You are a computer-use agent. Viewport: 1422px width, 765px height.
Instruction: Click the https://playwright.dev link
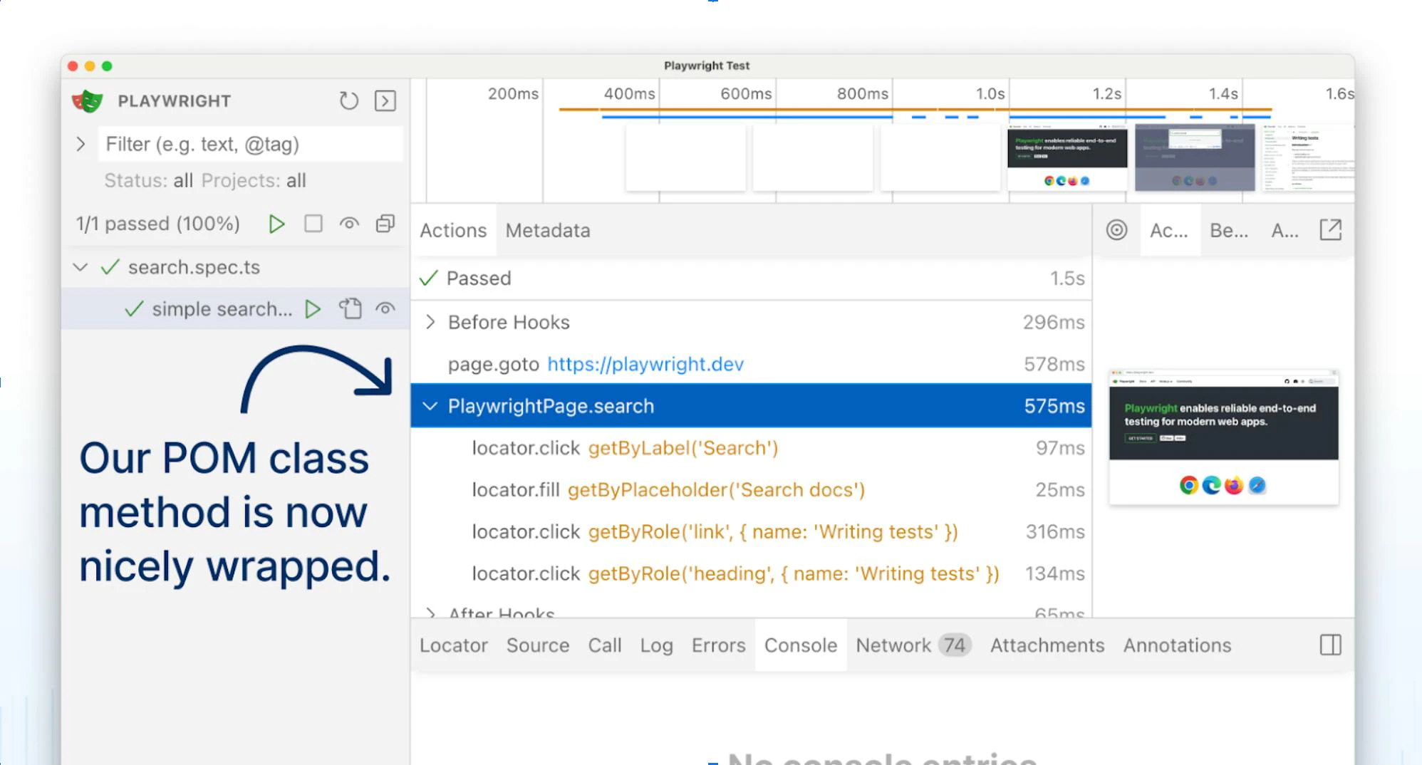645,364
